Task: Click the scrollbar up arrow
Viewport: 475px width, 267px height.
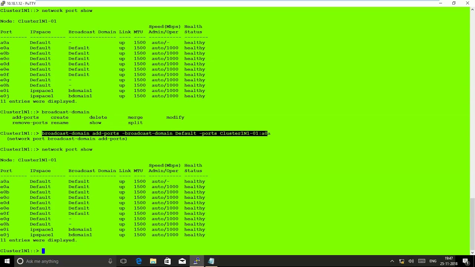Action: coord(472,9)
